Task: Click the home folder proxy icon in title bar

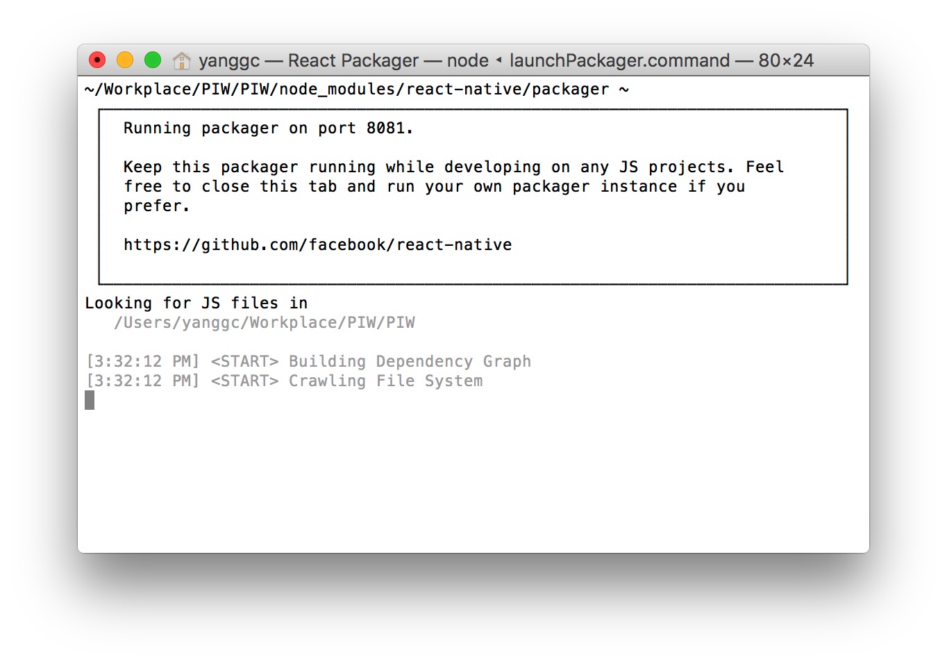Action: coord(181,61)
